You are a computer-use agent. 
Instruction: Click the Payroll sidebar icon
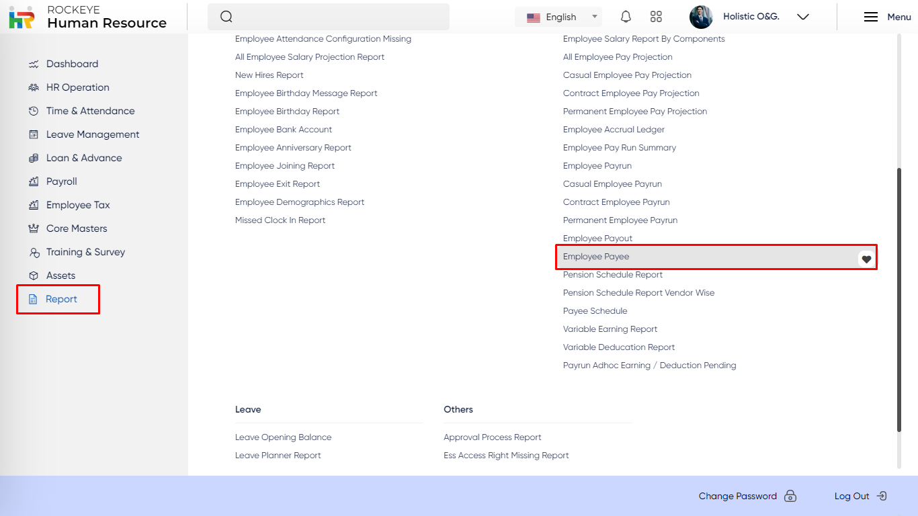(x=34, y=181)
